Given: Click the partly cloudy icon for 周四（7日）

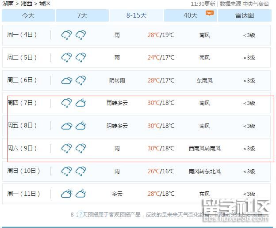Looking at the screenshot, I should [x=80, y=103].
